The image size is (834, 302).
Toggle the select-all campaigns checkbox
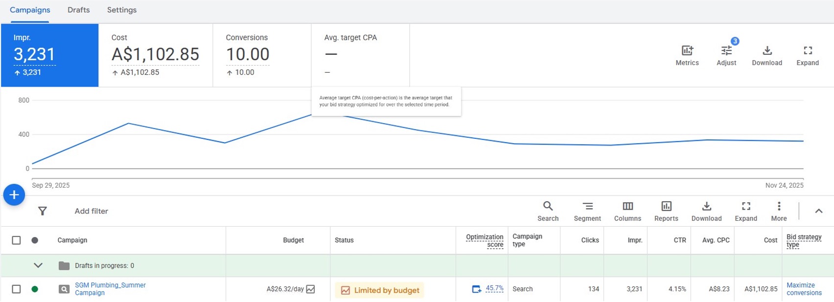click(16, 240)
